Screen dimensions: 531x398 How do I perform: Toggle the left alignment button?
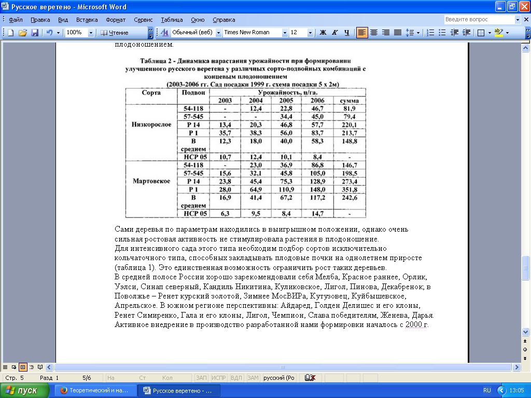click(x=361, y=33)
